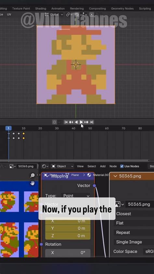Toggle the Use Nodes checkbox

(x=122, y=166)
